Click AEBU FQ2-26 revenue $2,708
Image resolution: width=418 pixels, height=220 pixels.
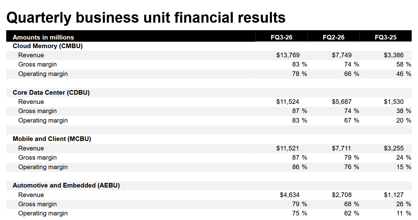(x=342, y=195)
